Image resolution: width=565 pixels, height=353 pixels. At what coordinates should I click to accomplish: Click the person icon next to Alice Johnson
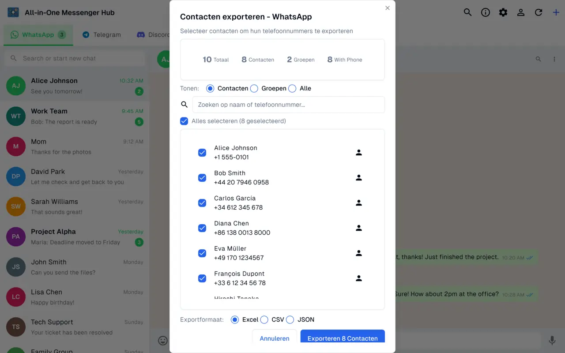coord(359,153)
